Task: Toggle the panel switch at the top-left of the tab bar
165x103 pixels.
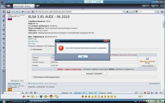Action: coord(2,6)
